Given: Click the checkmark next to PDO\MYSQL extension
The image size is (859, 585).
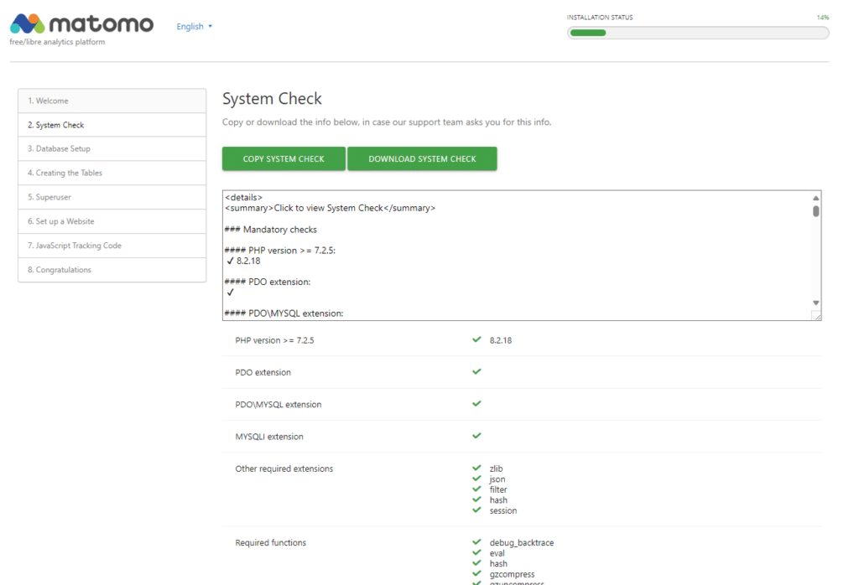Looking at the screenshot, I should click(x=476, y=403).
